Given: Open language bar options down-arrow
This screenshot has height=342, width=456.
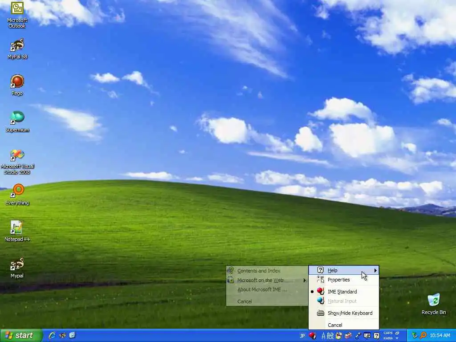Looking at the screenshot, I should pyautogui.click(x=397, y=338).
